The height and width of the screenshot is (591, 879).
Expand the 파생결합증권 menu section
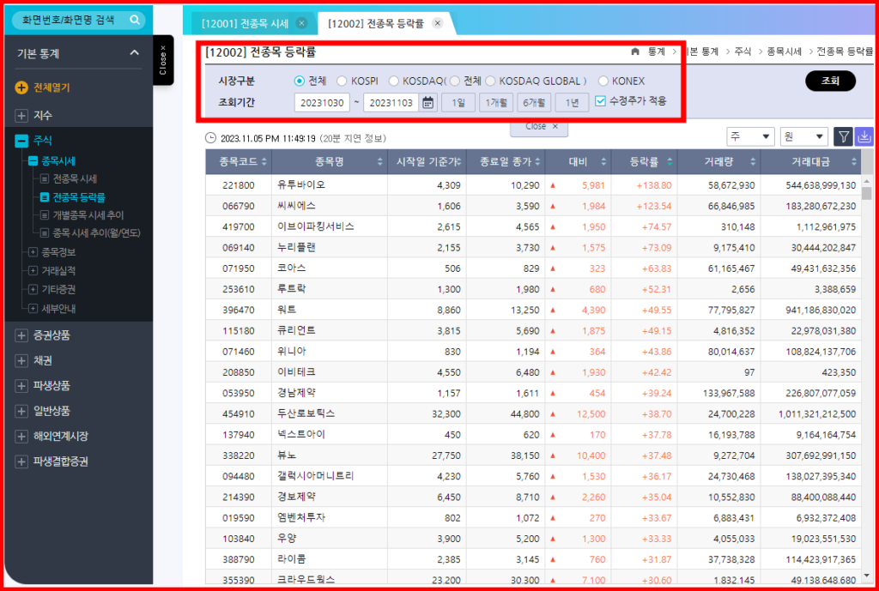[21, 461]
